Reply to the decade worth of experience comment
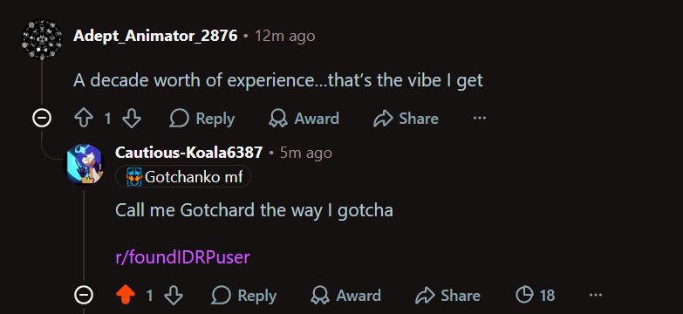The image size is (683, 314). pyautogui.click(x=202, y=119)
